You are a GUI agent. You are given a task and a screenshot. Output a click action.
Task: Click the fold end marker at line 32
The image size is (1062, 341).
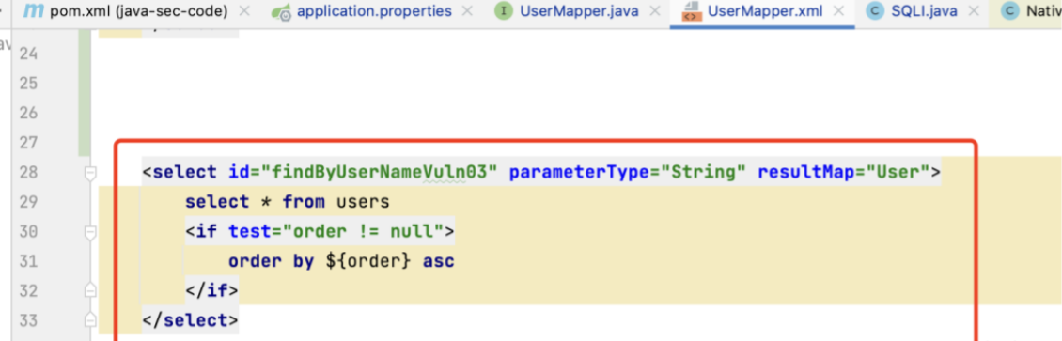(x=90, y=291)
